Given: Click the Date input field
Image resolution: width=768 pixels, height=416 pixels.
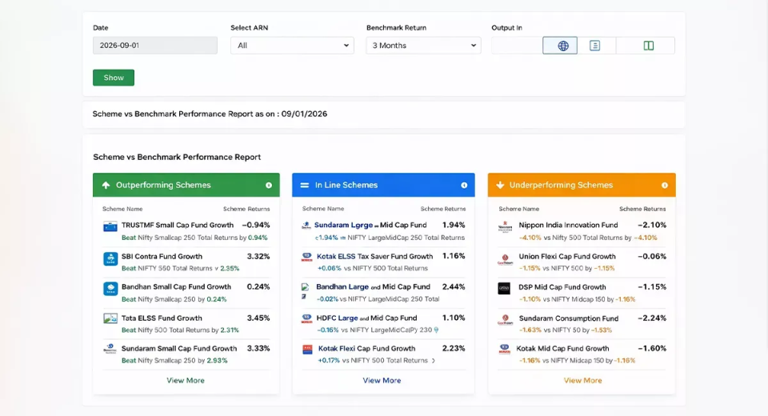Looking at the screenshot, I should click(x=154, y=46).
